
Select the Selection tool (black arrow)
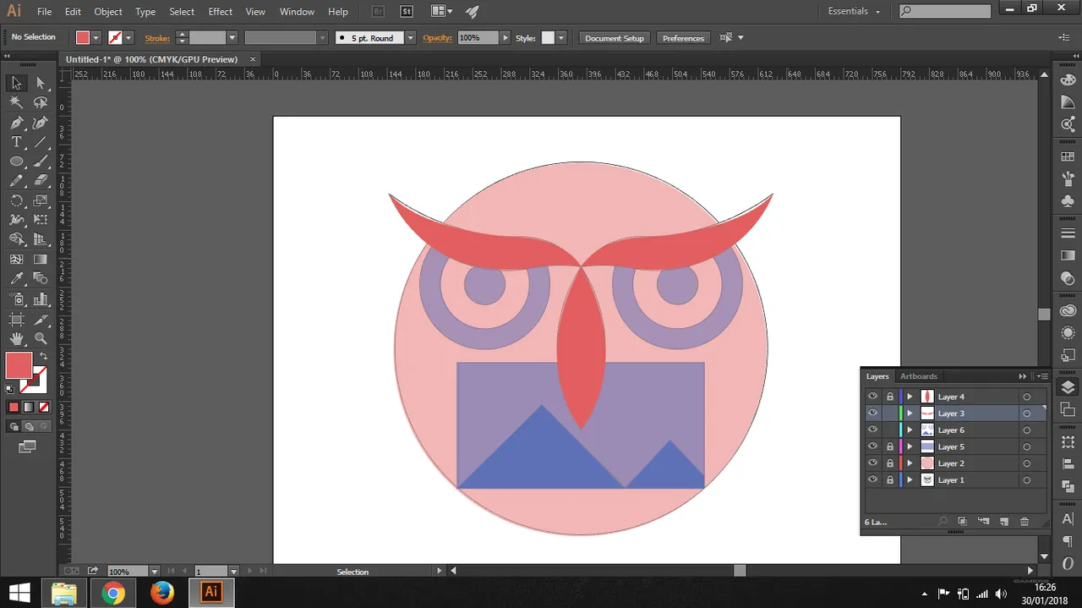tap(16, 83)
